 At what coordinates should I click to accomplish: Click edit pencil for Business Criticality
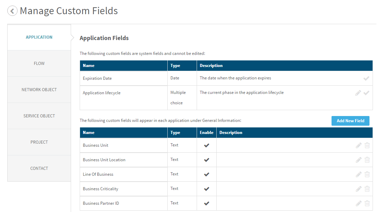coord(358,189)
